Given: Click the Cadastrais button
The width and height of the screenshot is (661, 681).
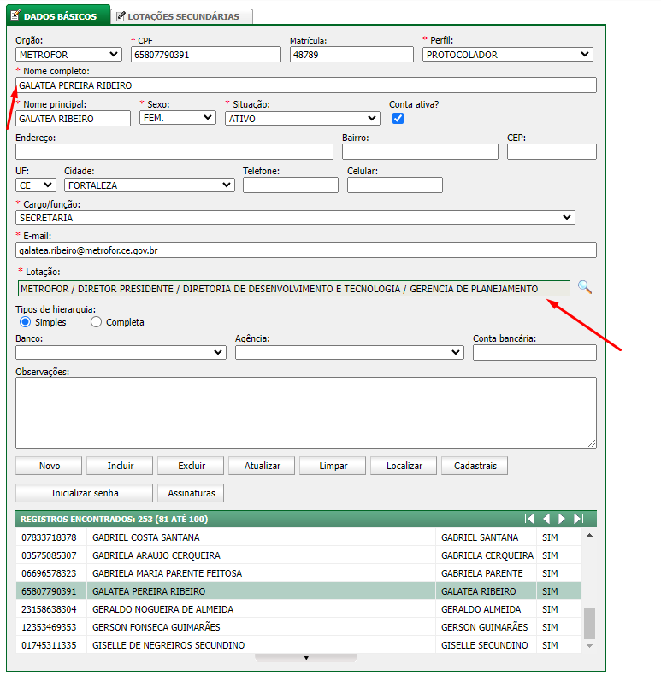Looking at the screenshot, I should point(475,466).
